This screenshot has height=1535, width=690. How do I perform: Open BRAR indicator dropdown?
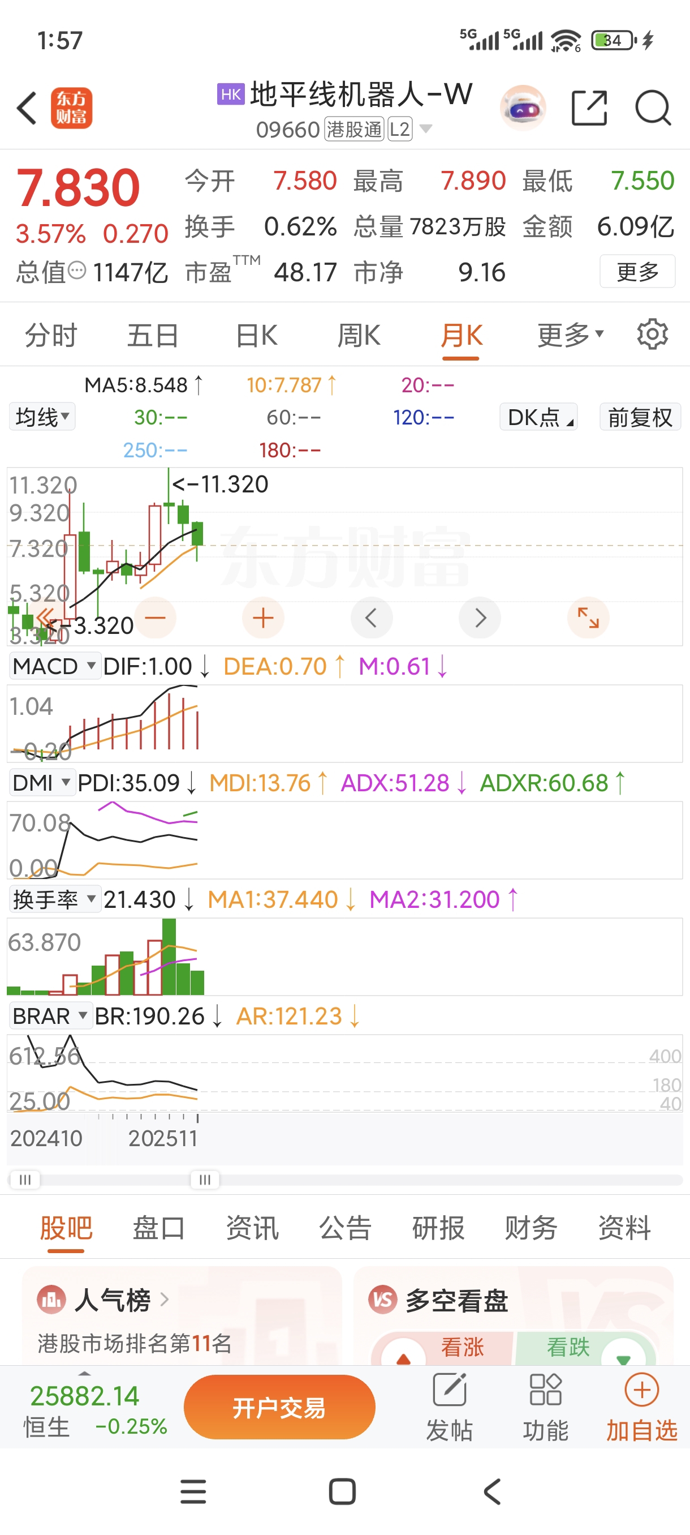click(50, 1016)
